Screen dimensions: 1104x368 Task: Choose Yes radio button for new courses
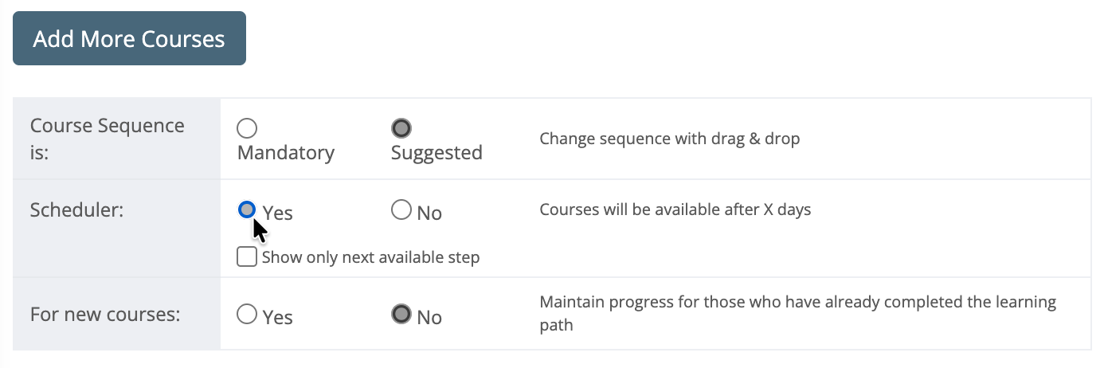(247, 315)
